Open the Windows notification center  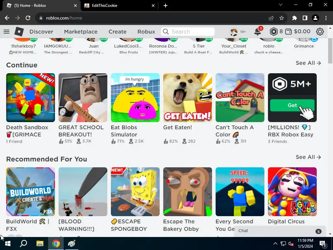pyautogui.click(x=323, y=244)
